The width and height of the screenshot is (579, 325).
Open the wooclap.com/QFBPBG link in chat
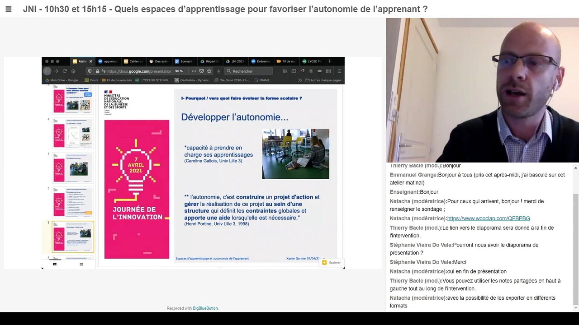[x=489, y=218]
